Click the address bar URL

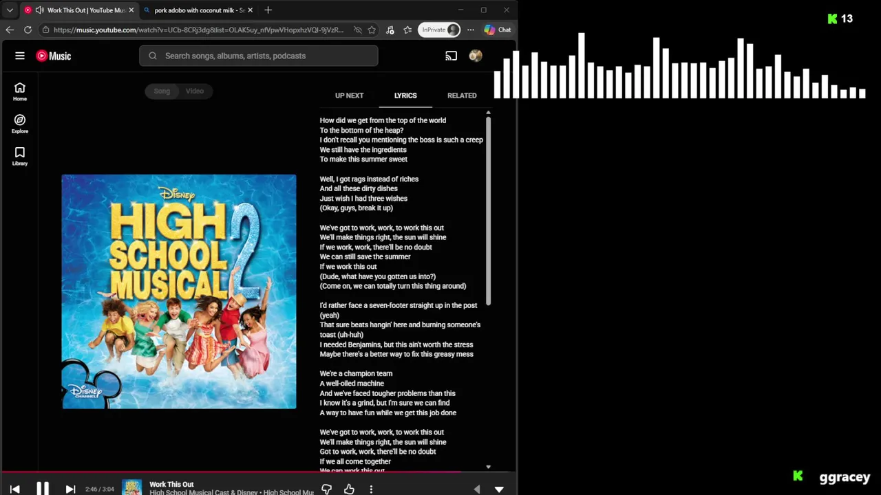point(198,30)
